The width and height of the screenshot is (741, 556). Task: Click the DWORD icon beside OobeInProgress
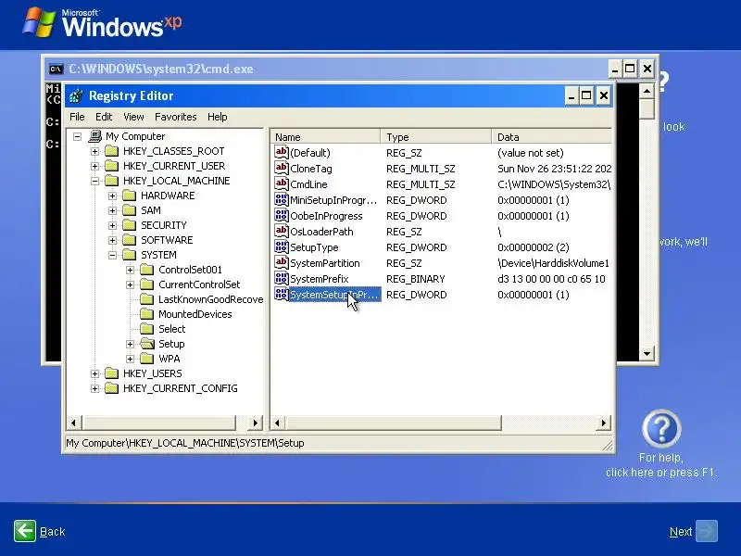(x=282, y=216)
